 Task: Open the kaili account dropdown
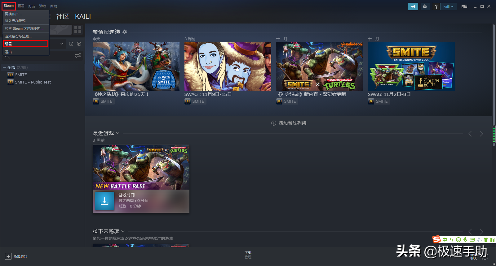pyautogui.click(x=448, y=6)
